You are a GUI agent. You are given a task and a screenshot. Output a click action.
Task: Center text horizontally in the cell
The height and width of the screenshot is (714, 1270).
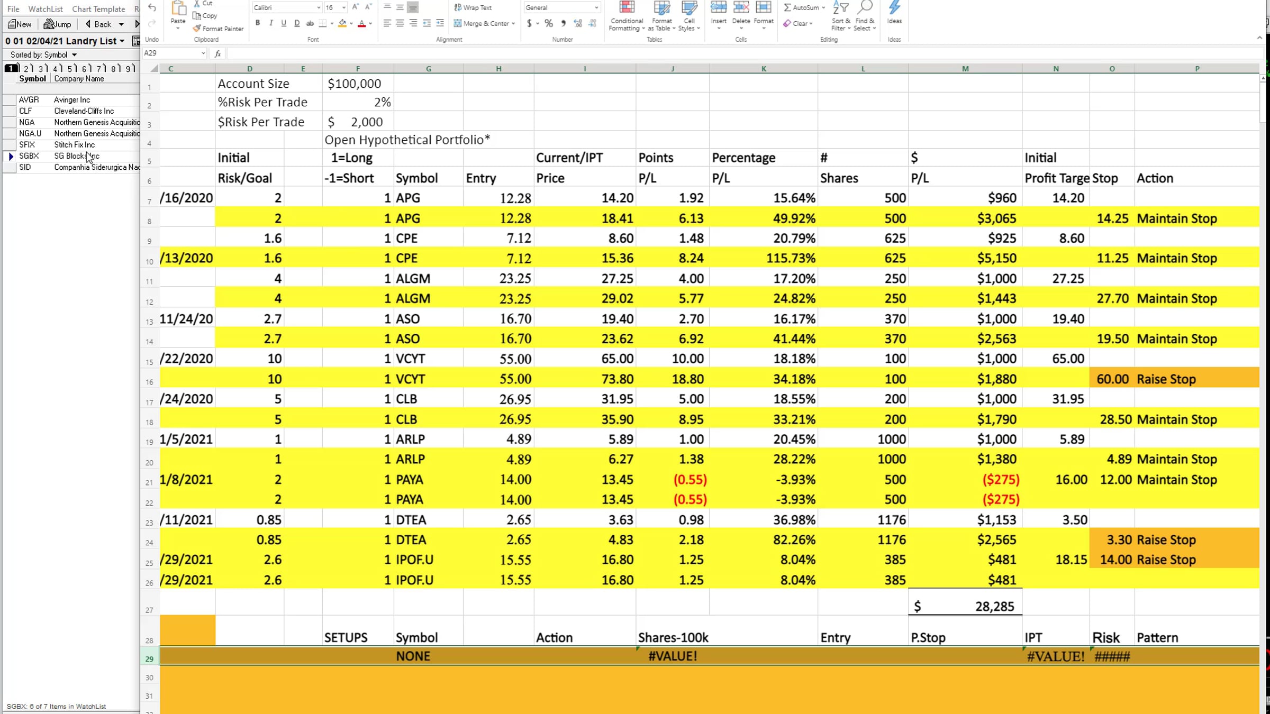(400, 23)
